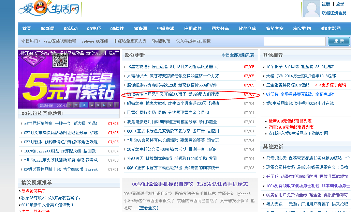351x212 pixels.
Task: Open 今日全部更新列表 link
Action: 238,55
